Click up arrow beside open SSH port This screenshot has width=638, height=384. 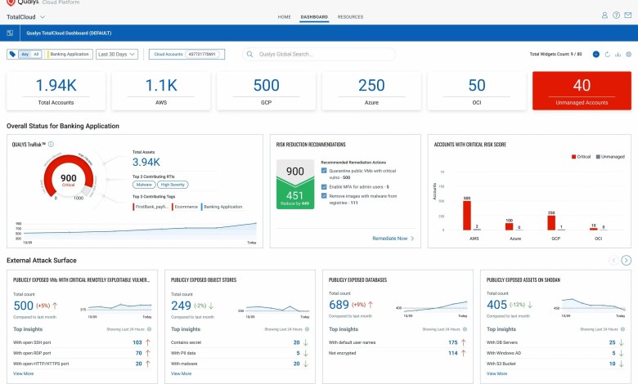[148, 342]
